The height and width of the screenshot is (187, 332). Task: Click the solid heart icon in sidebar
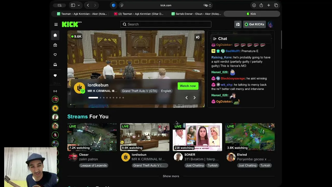coord(55,76)
